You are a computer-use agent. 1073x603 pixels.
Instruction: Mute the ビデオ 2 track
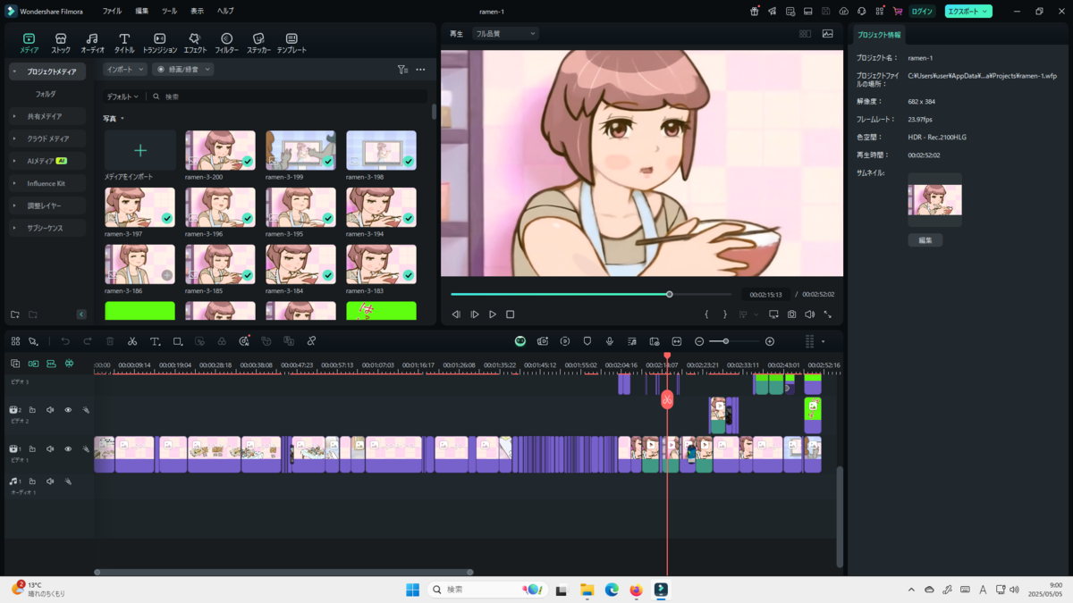coord(50,410)
